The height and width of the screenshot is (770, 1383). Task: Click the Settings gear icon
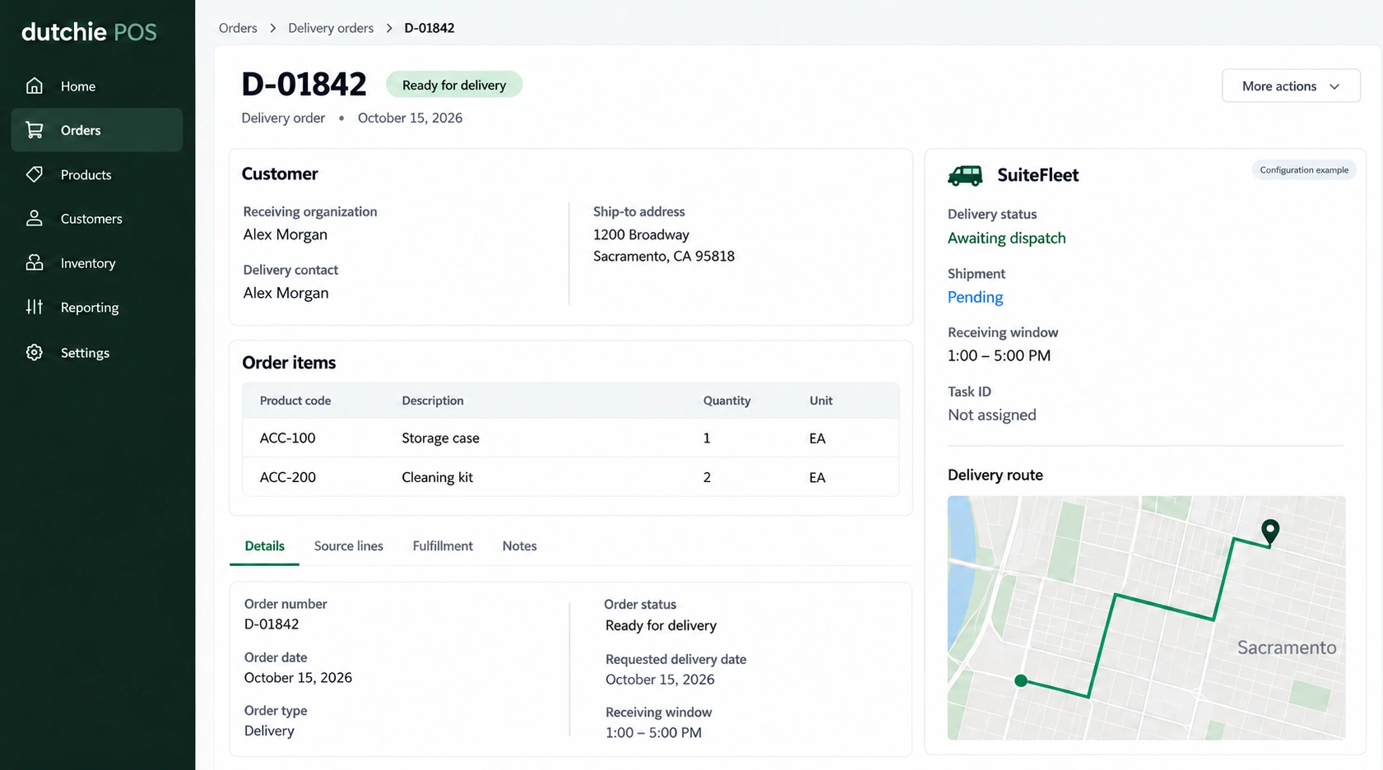click(x=35, y=352)
